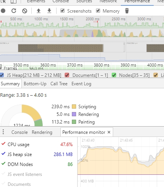Disable the JS heap size metric
The width and height of the screenshot is (164, 187).
[3, 154]
